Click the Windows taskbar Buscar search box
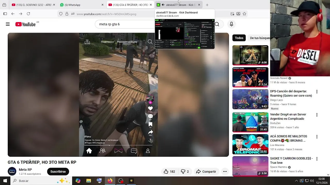 click(41, 181)
